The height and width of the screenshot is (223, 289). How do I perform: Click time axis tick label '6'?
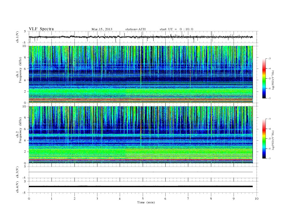point(165,199)
